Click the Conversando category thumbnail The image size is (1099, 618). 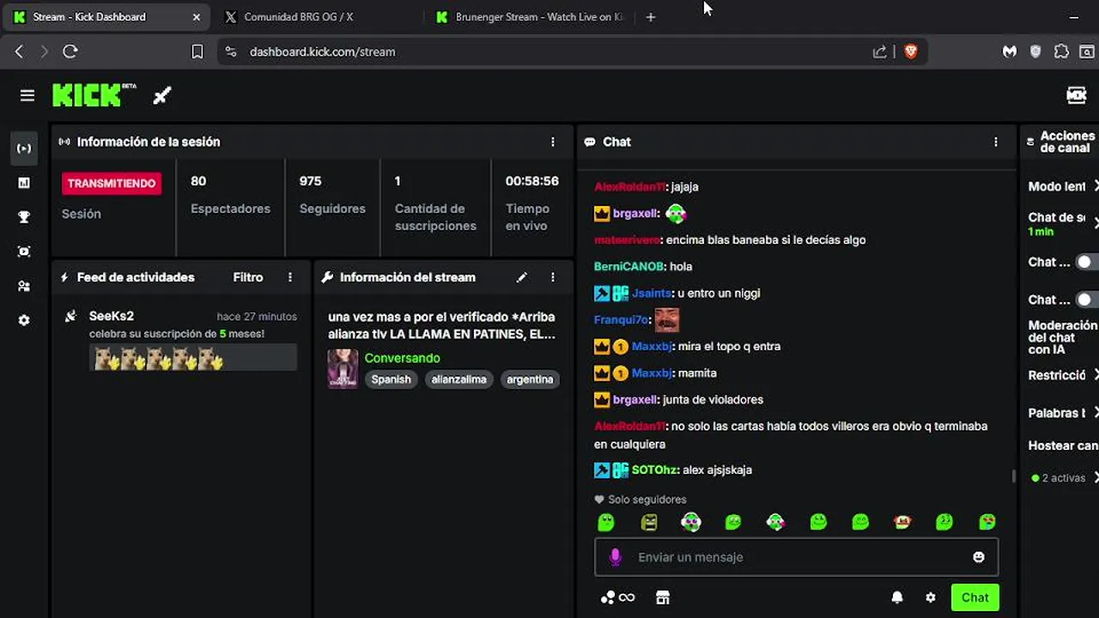tap(343, 368)
